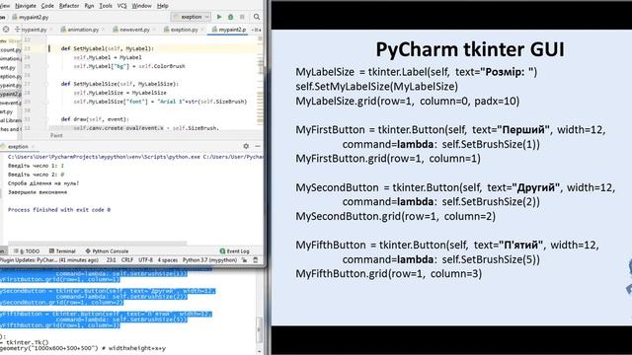Viewport: 632px width, 355px height.
Task: Start debugging with the bug icon
Action: coord(230,17)
